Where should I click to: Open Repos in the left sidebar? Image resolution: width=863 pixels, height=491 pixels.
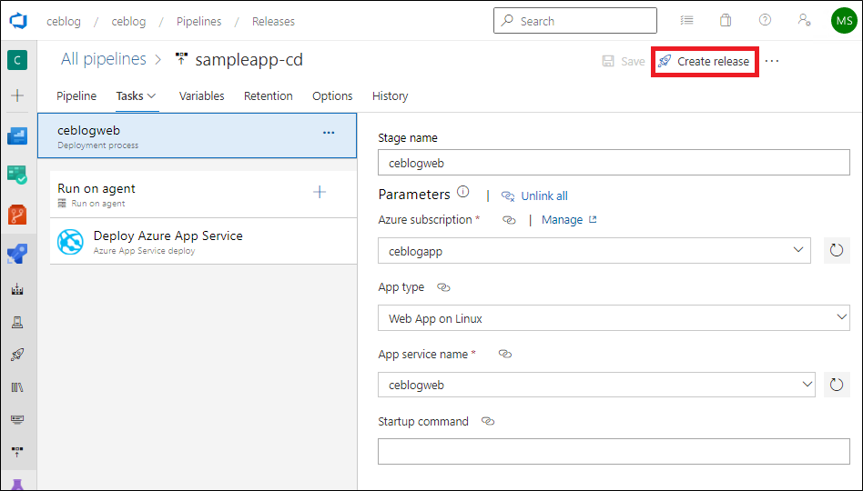pyautogui.click(x=17, y=215)
